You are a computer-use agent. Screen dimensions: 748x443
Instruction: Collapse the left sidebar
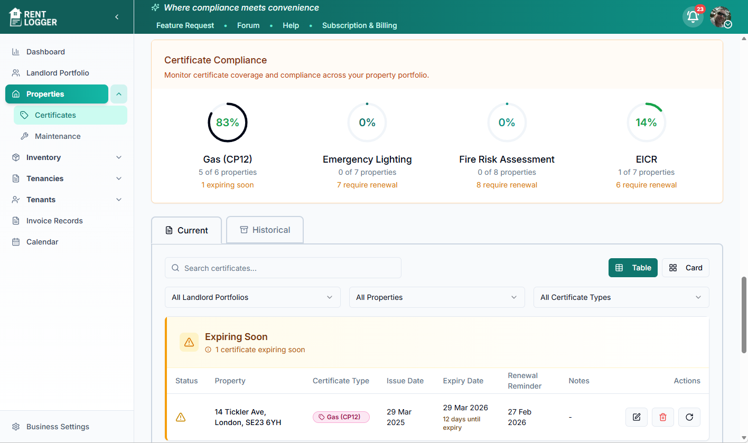point(117,16)
